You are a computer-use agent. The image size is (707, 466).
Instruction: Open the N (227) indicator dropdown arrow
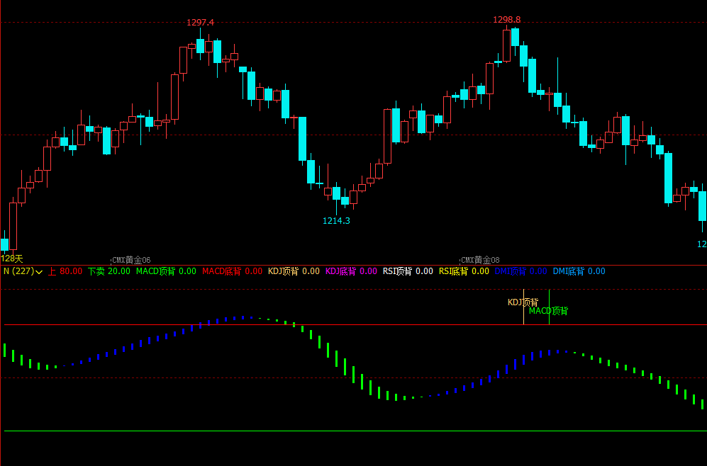click(39, 272)
